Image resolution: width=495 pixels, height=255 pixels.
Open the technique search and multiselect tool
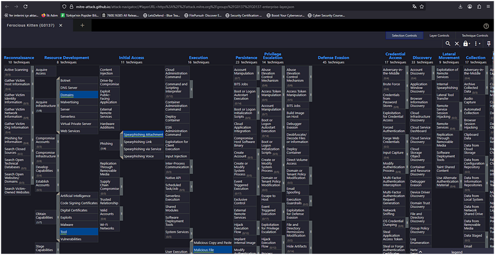coord(448,43)
